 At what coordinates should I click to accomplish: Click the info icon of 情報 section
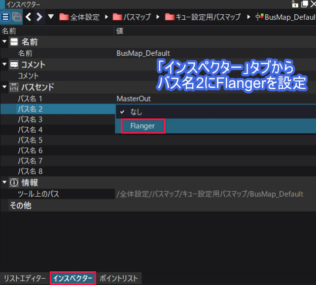pyautogui.click(x=14, y=182)
